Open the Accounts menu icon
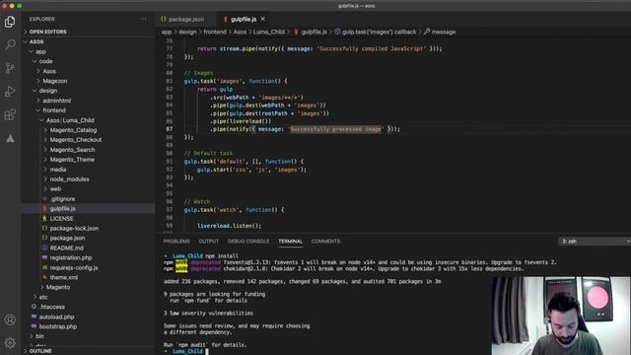 (x=10, y=319)
